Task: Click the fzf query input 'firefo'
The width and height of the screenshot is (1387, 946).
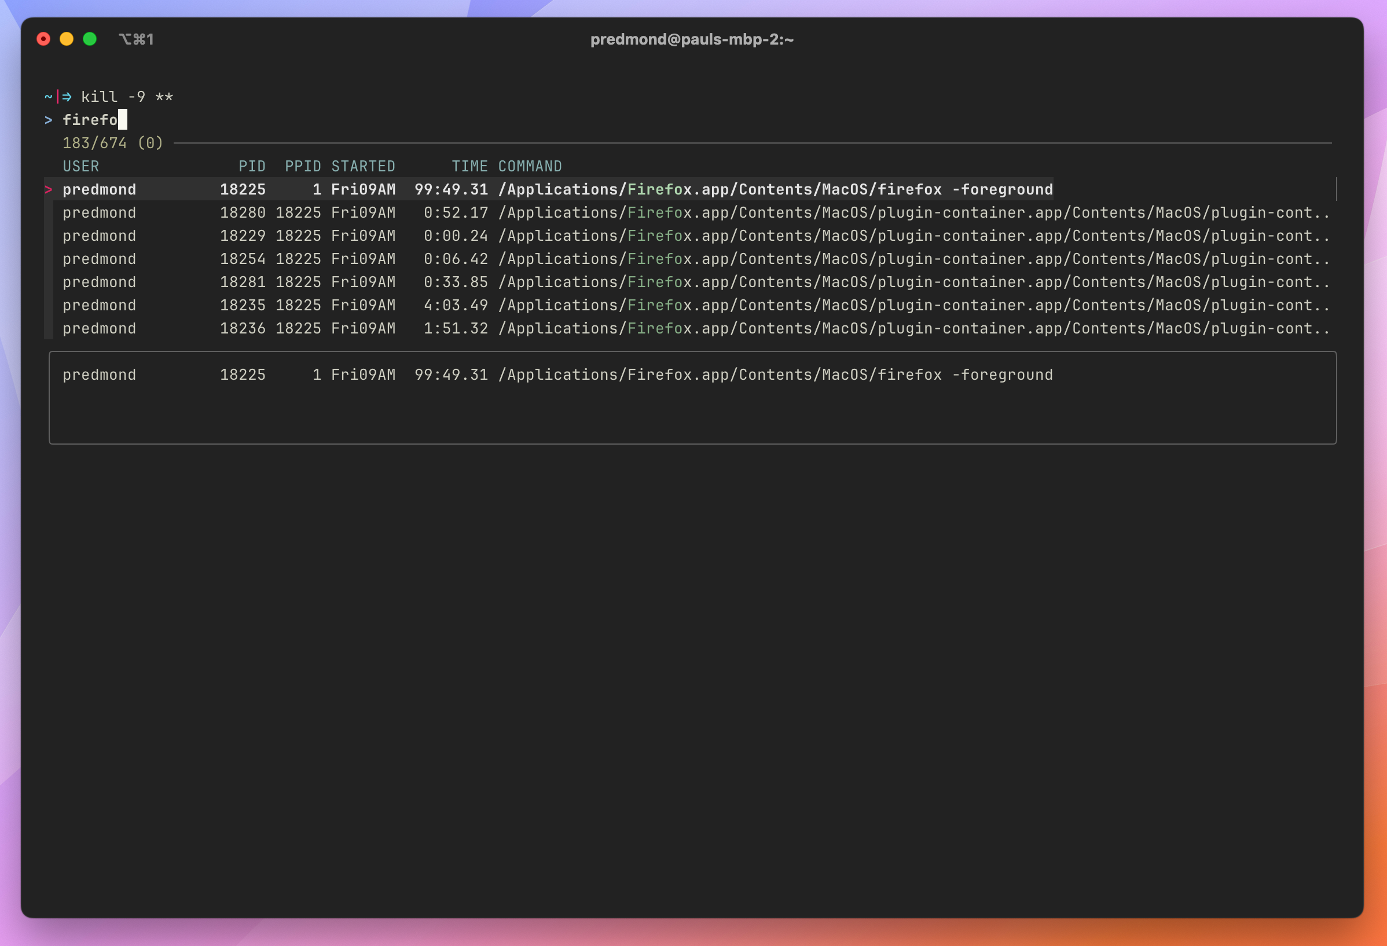Action: pyautogui.click(x=90, y=120)
